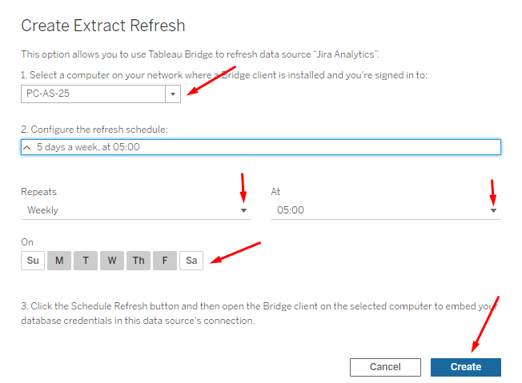Open the PC-AS-25 computer dropdown arrow
The image size is (522, 383).
point(174,94)
